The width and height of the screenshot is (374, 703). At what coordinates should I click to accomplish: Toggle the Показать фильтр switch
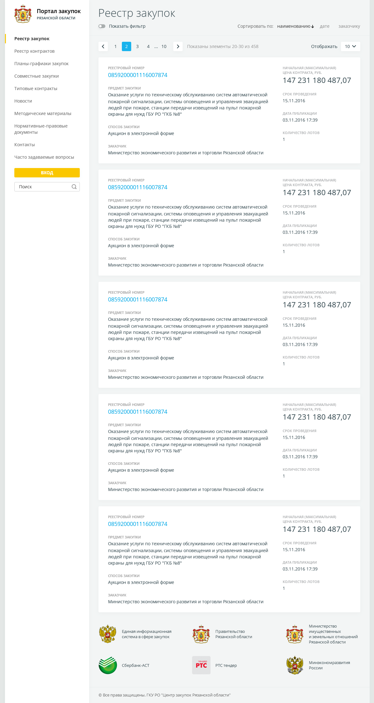point(102,26)
